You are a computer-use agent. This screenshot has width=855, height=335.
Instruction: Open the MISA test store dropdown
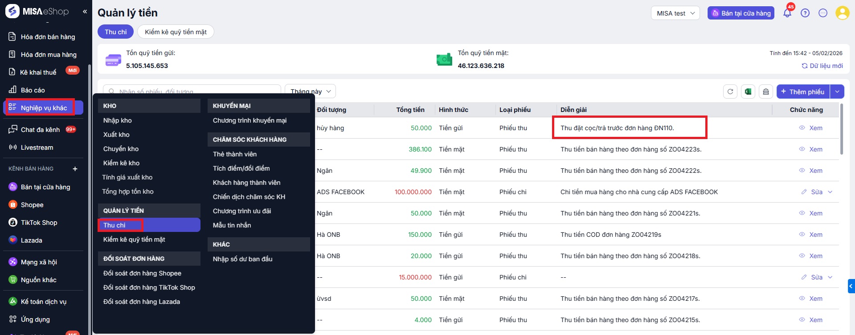(x=675, y=13)
